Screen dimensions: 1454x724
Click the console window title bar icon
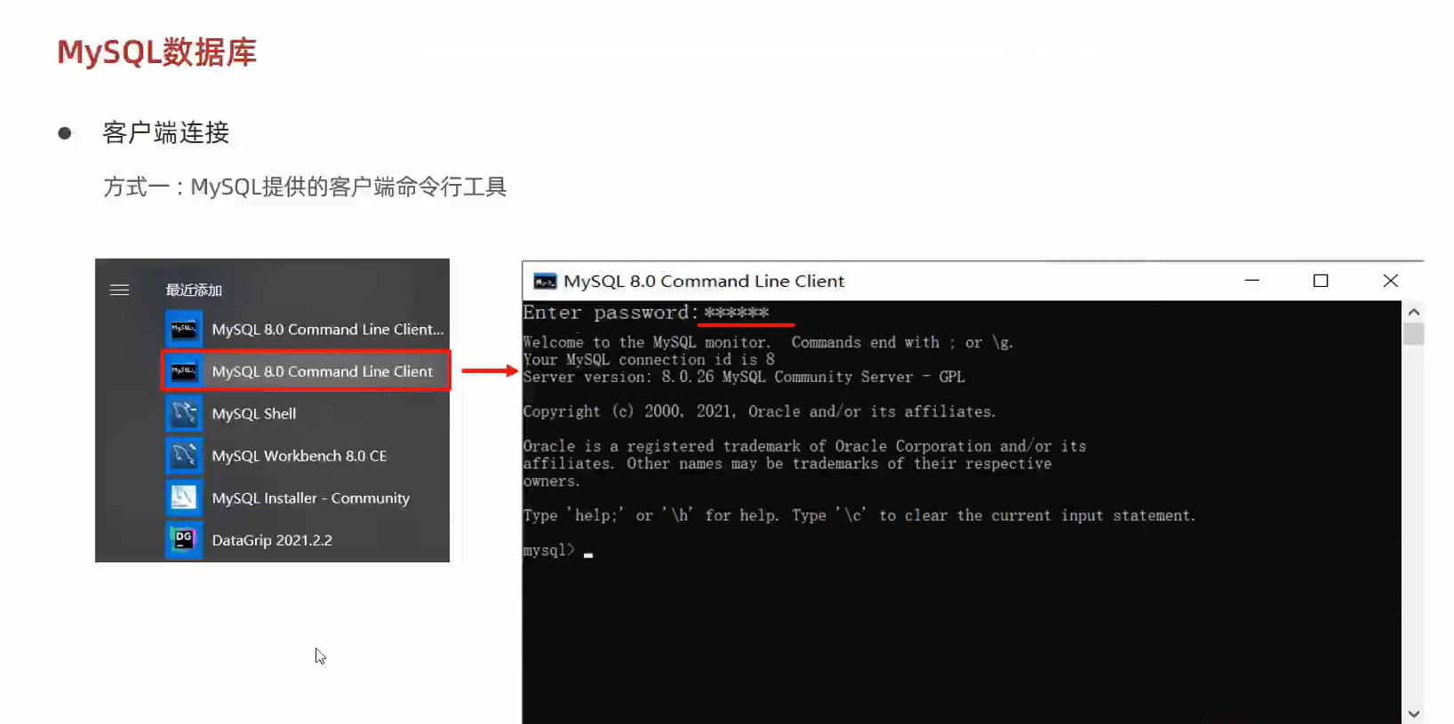[545, 282]
